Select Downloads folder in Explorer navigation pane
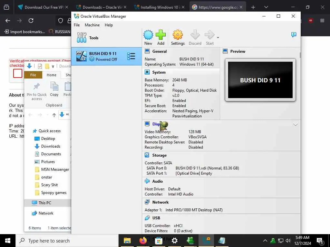The width and height of the screenshot is (330, 247). (x=47, y=146)
